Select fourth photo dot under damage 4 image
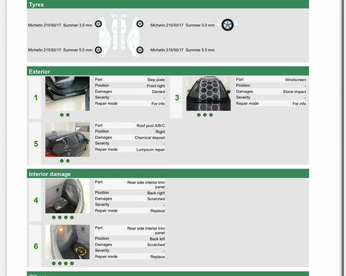Viewport: 346px width, 276px height. point(73,217)
